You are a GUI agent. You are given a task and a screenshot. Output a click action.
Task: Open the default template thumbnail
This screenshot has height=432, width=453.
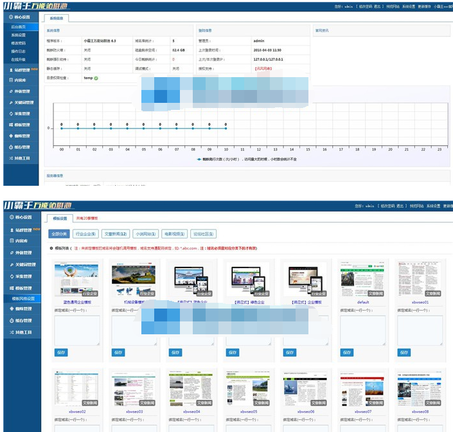point(362,279)
